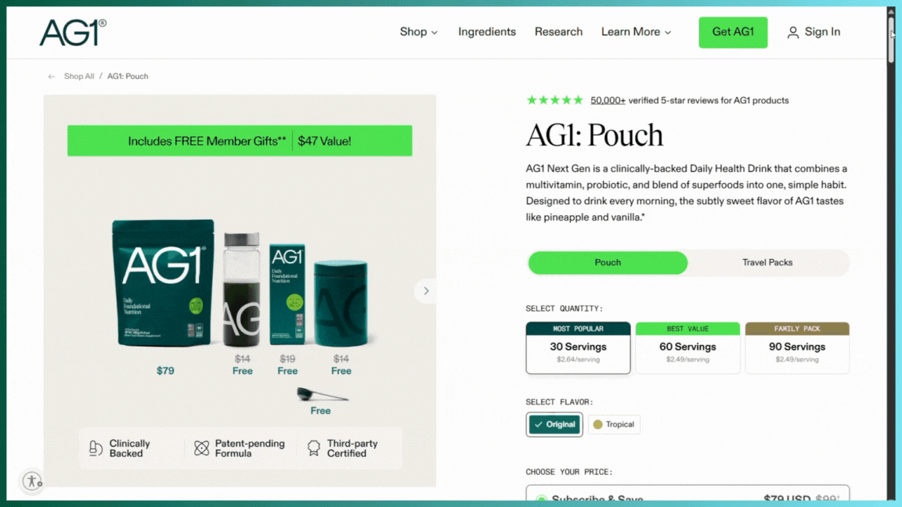Select the 30 Servings quantity option
This screenshot has height=507, width=902.
[578, 347]
